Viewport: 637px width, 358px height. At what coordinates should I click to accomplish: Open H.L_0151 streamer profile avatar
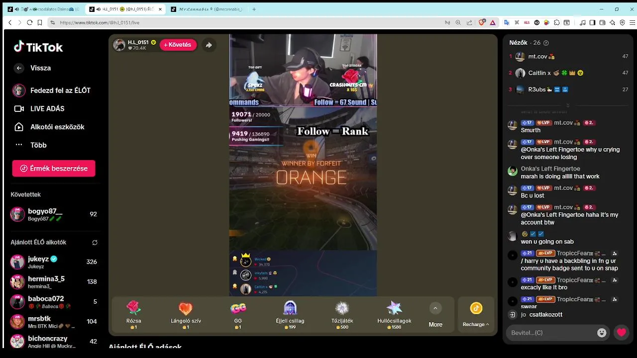[119, 45]
